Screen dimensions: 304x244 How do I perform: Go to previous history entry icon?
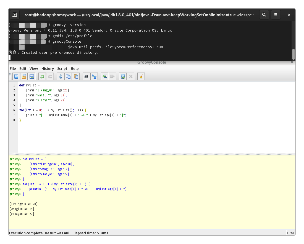(105, 76)
